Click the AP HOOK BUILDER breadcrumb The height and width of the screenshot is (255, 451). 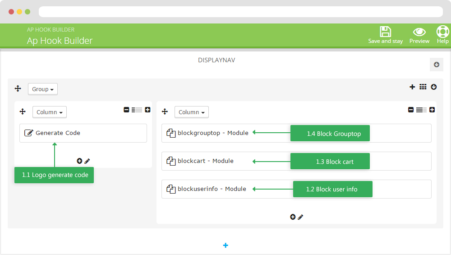(x=51, y=30)
